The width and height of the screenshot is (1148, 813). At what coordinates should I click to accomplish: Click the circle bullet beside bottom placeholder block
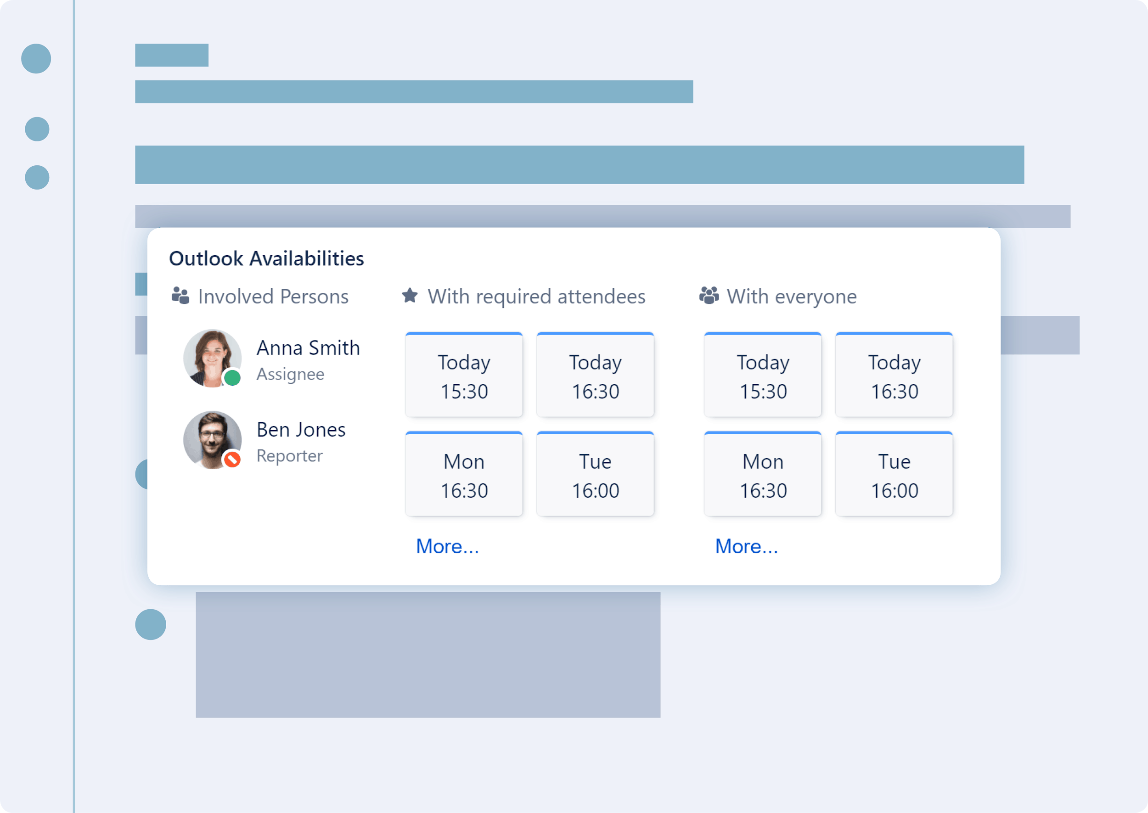tap(150, 624)
